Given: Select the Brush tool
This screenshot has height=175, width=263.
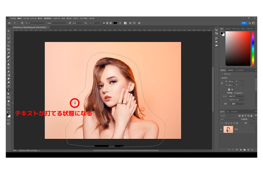Looking at the screenshot, I should [x=9, y=60].
